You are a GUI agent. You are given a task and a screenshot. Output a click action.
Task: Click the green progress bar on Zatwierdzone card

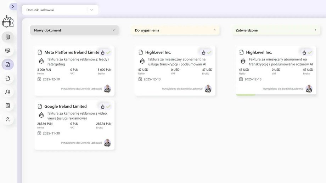point(246,95)
